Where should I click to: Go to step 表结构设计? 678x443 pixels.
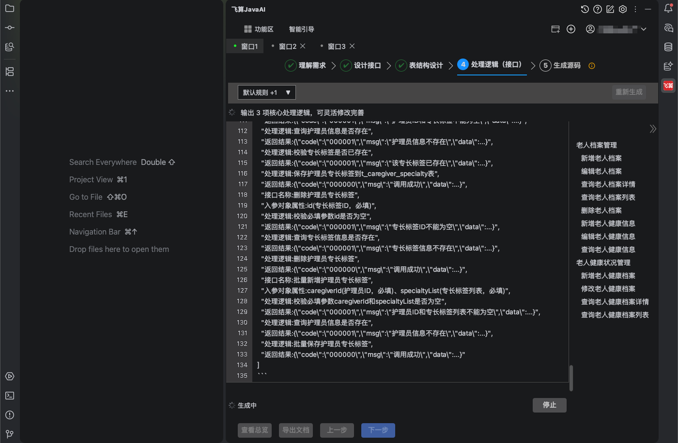(x=419, y=66)
